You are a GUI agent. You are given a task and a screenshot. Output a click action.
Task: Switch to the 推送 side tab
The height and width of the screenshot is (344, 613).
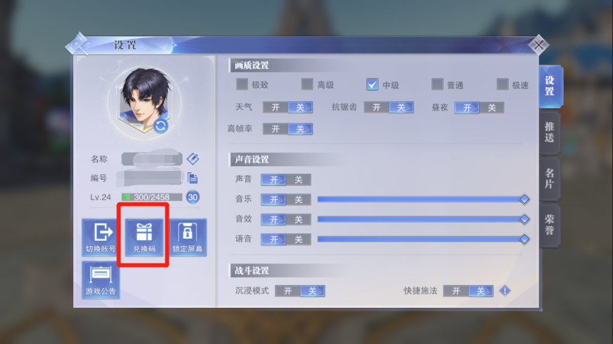click(550, 133)
